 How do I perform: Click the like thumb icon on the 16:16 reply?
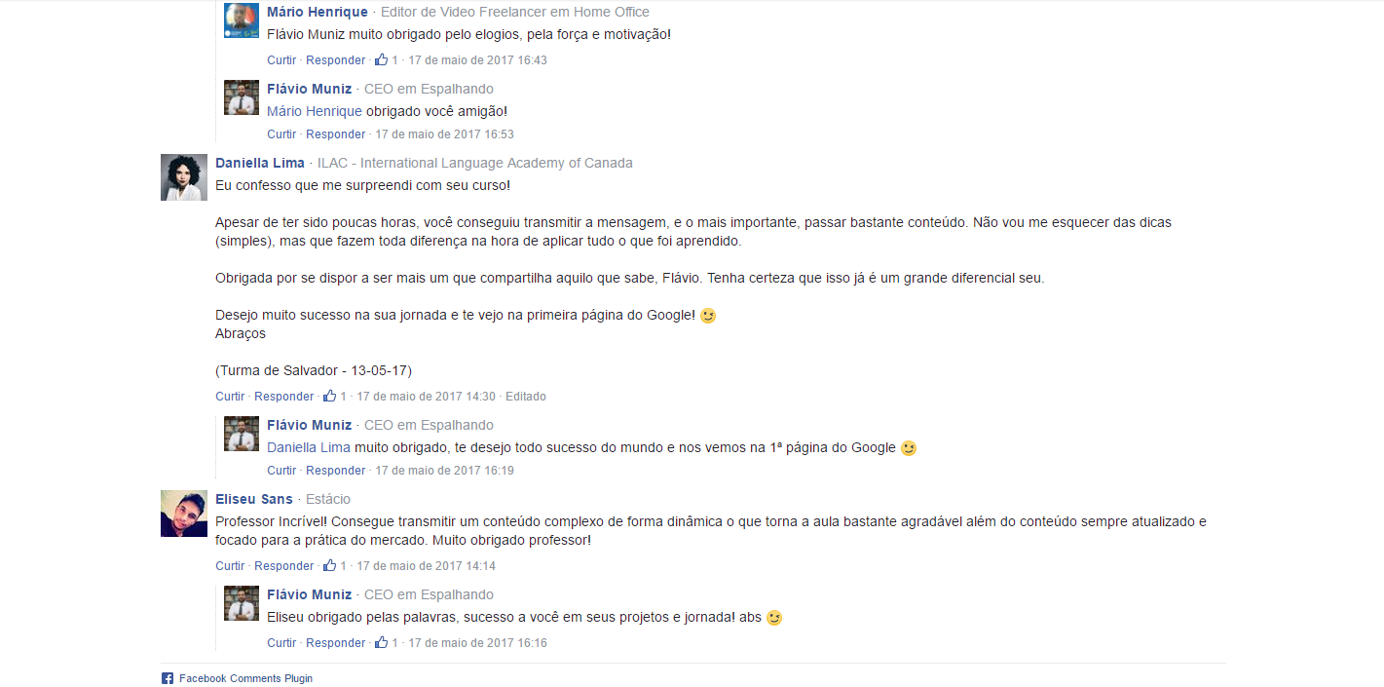point(382,642)
